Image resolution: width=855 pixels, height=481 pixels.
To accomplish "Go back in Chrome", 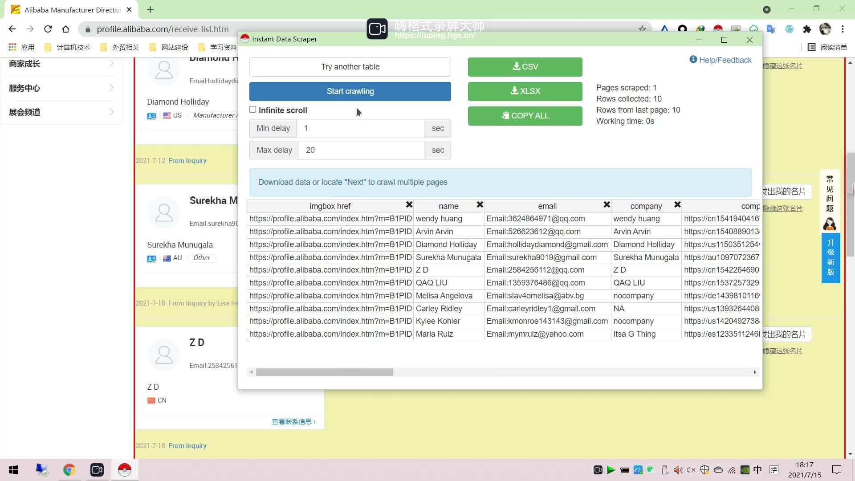I will [12, 29].
